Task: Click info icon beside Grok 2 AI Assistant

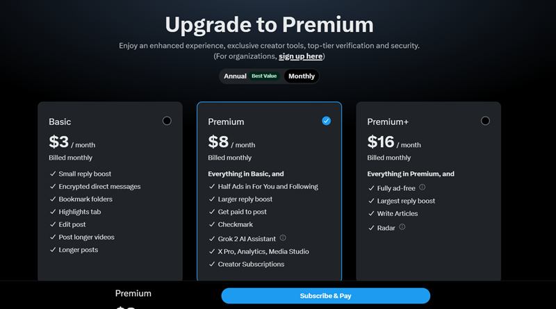Action: (x=283, y=237)
